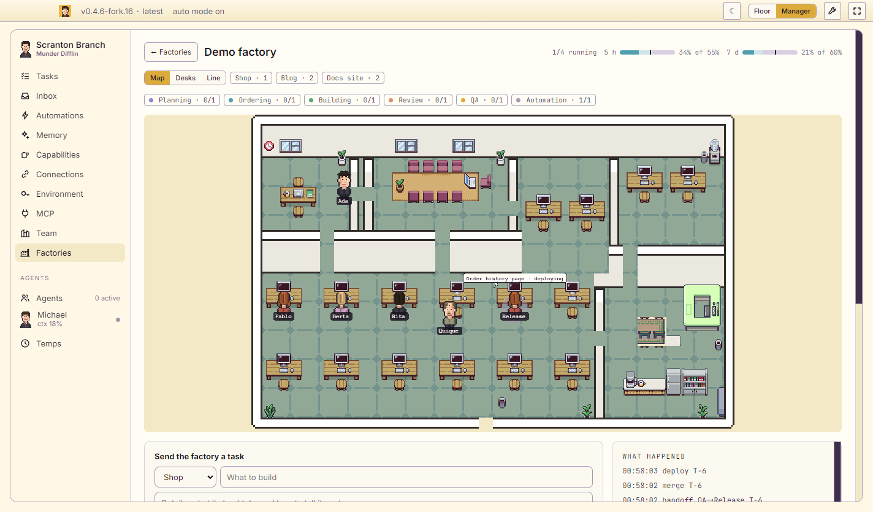Filter by Docs site chip
This screenshot has width=873, height=512.
coord(353,78)
